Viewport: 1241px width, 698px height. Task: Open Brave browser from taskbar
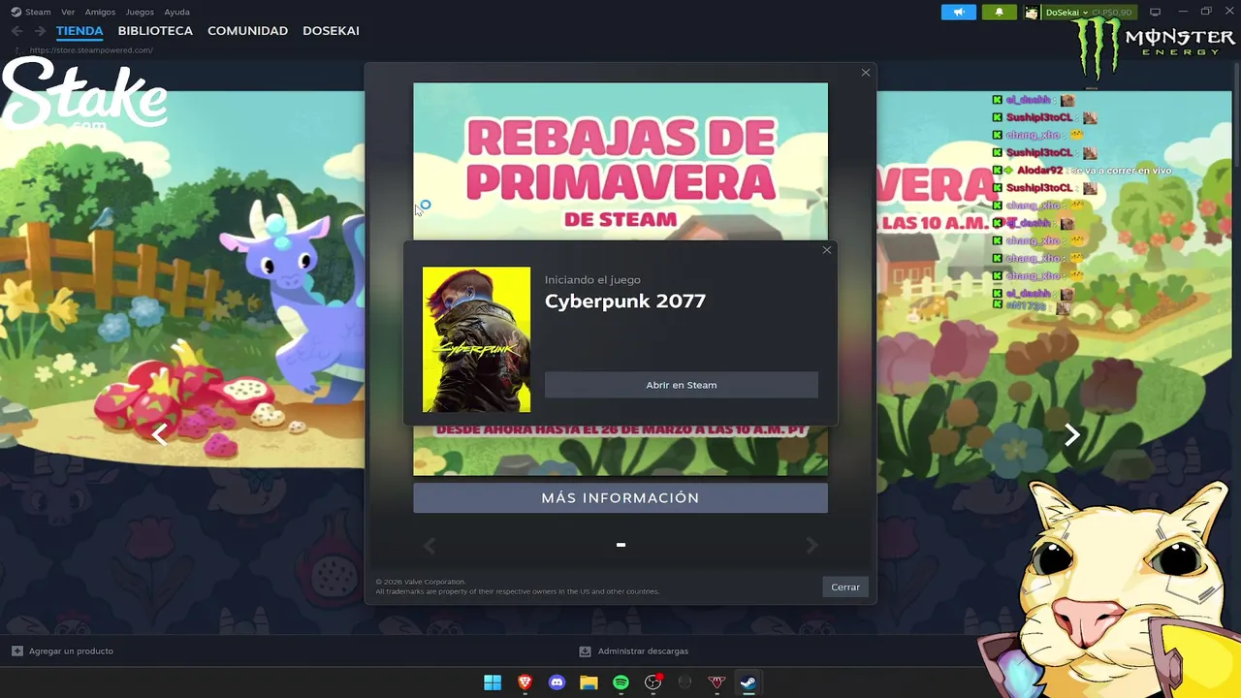pyautogui.click(x=525, y=682)
